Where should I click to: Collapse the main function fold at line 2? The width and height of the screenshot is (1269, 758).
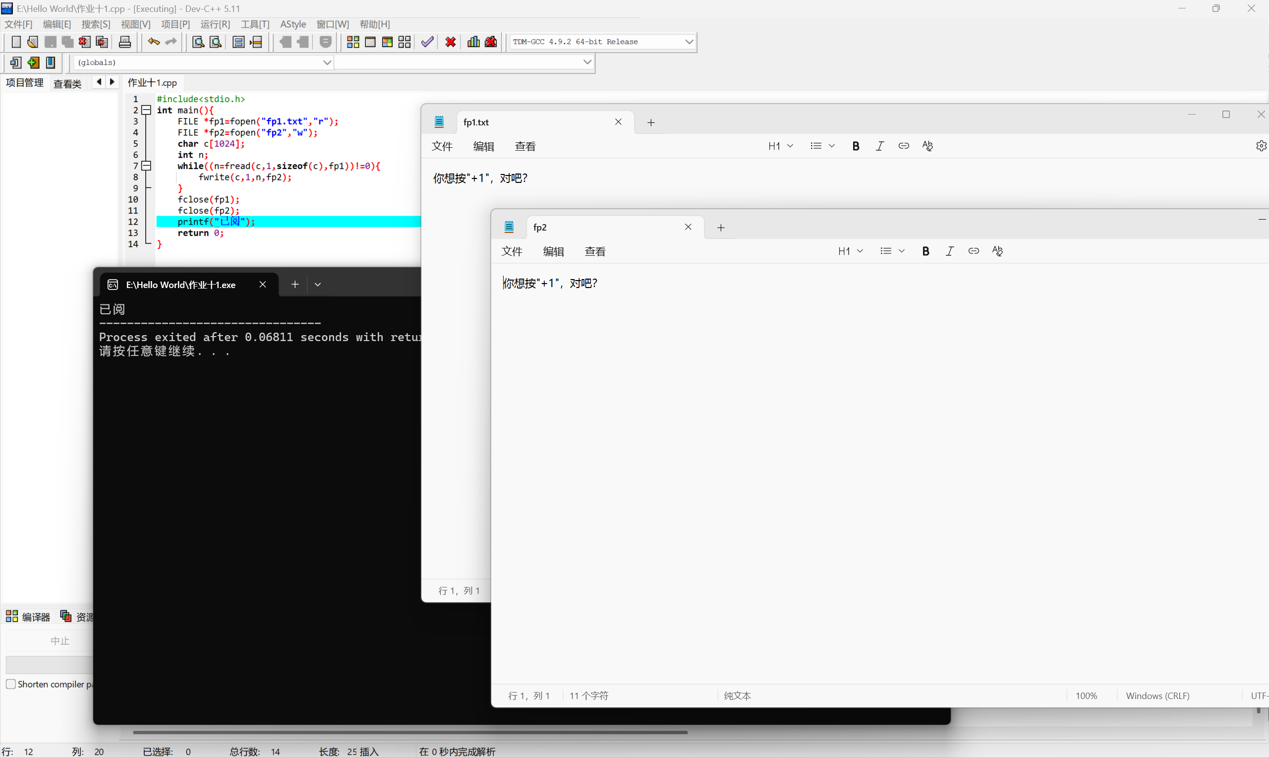(x=147, y=110)
